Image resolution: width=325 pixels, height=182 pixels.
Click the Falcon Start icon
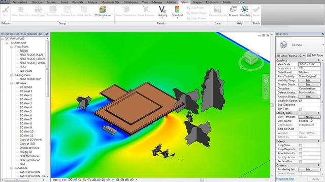[x=6, y=10]
